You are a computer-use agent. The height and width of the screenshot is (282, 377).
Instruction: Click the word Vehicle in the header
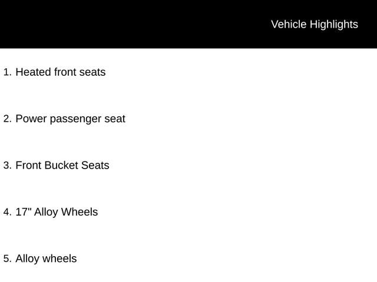[x=289, y=24]
